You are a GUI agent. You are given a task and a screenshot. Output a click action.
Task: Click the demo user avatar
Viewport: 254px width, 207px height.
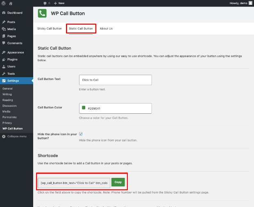(250, 3)
